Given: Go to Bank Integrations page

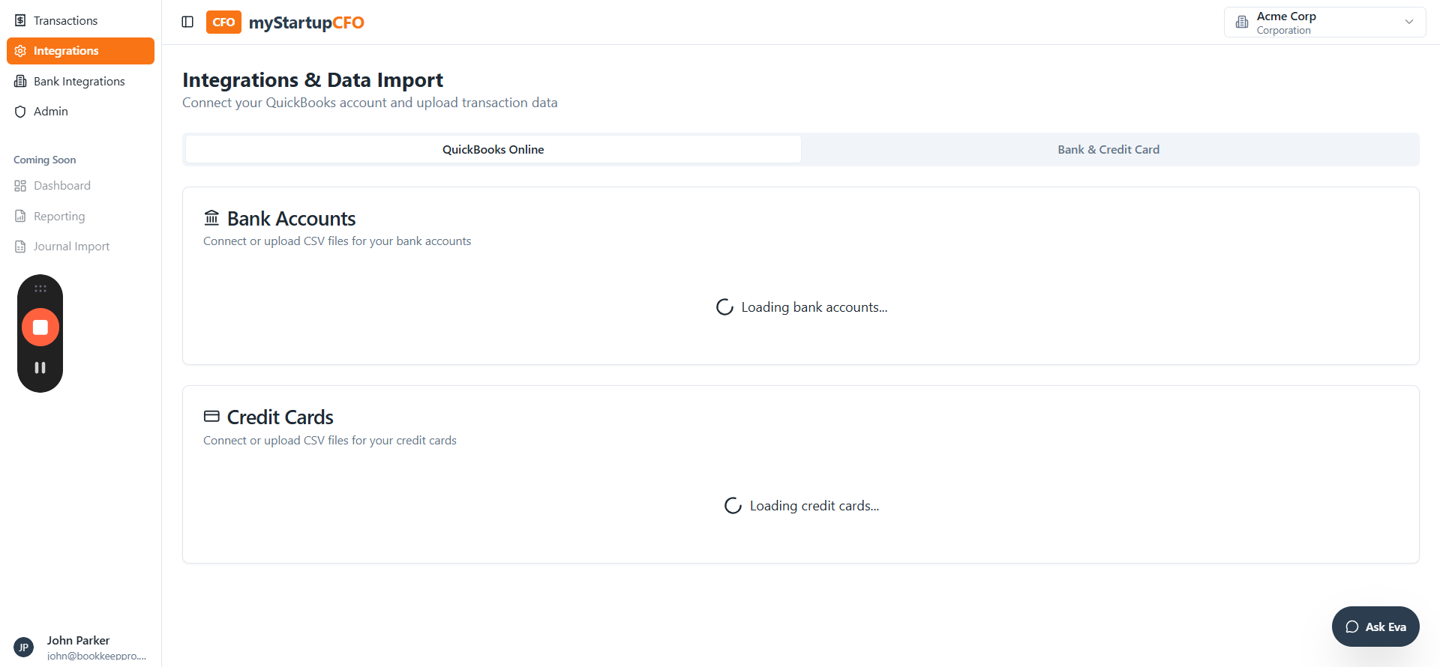Looking at the screenshot, I should pos(79,81).
